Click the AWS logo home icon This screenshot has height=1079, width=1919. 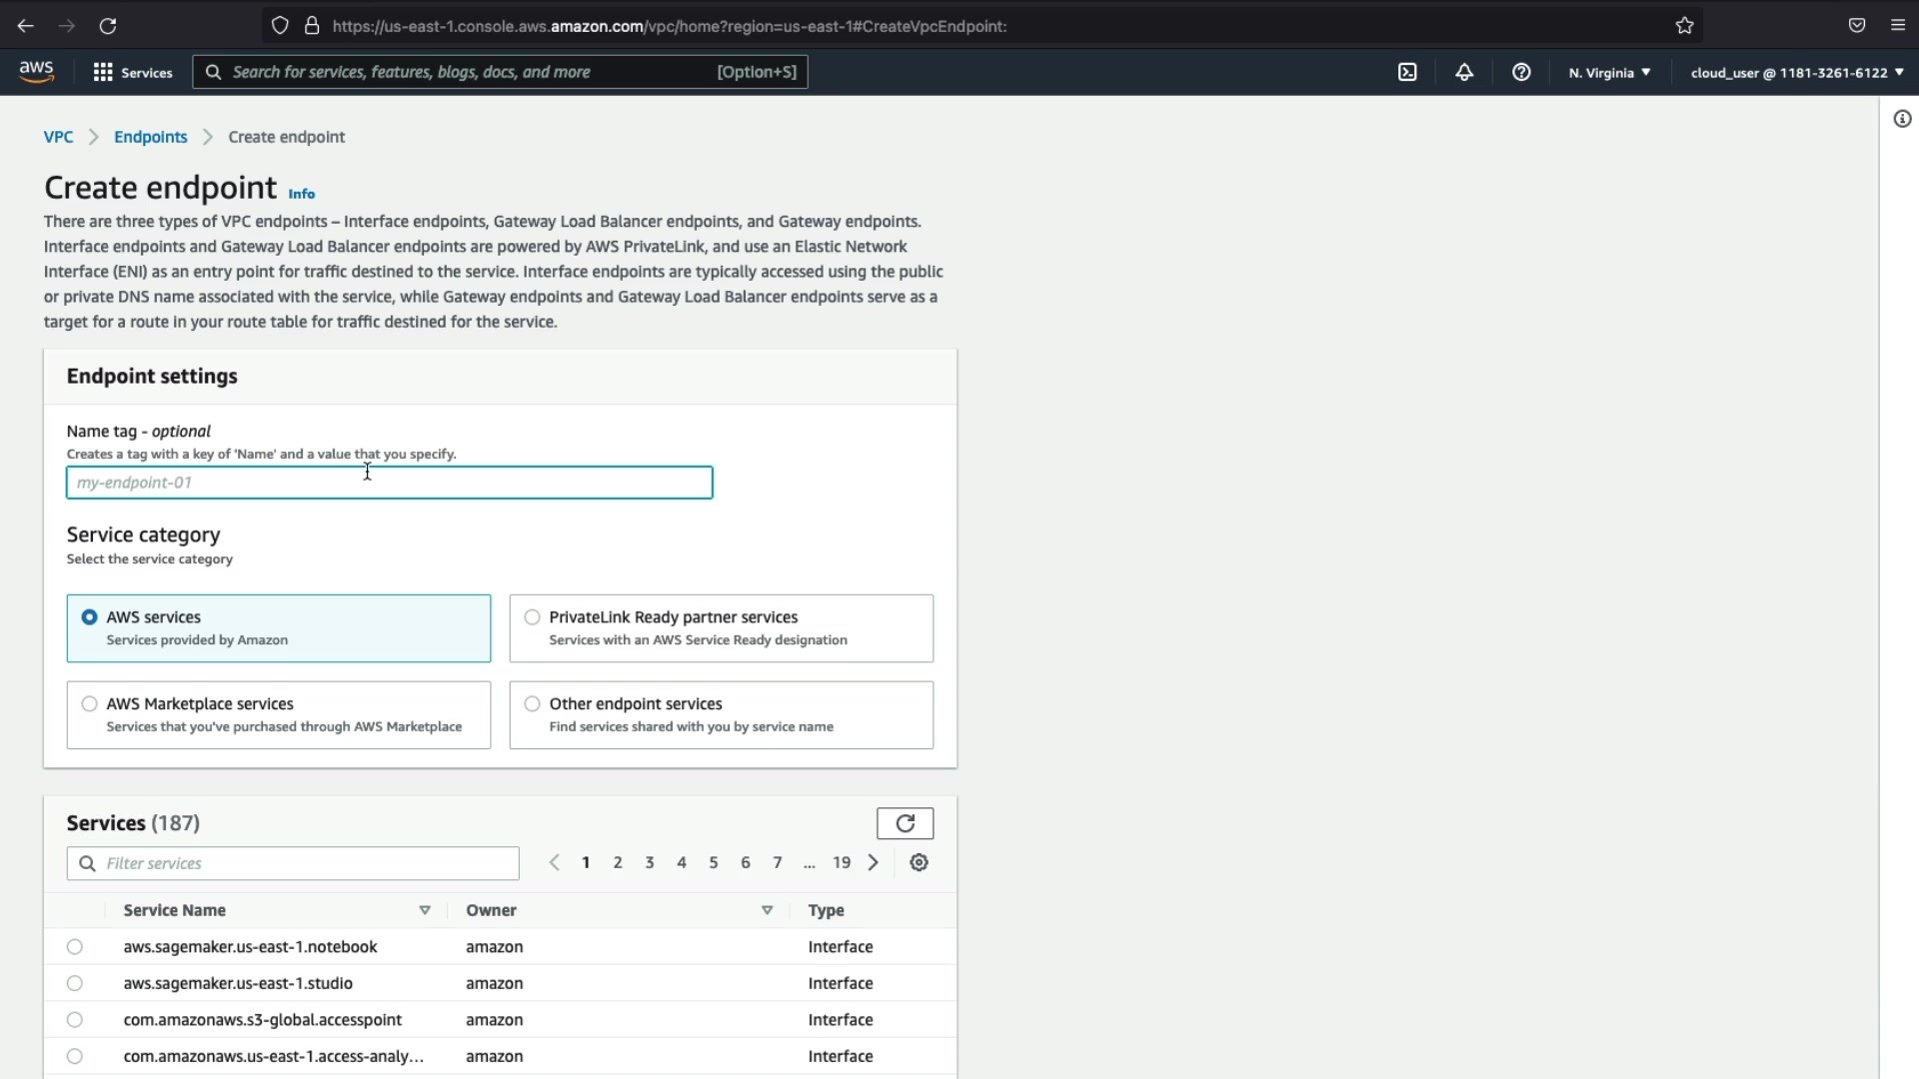tap(37, 72)
